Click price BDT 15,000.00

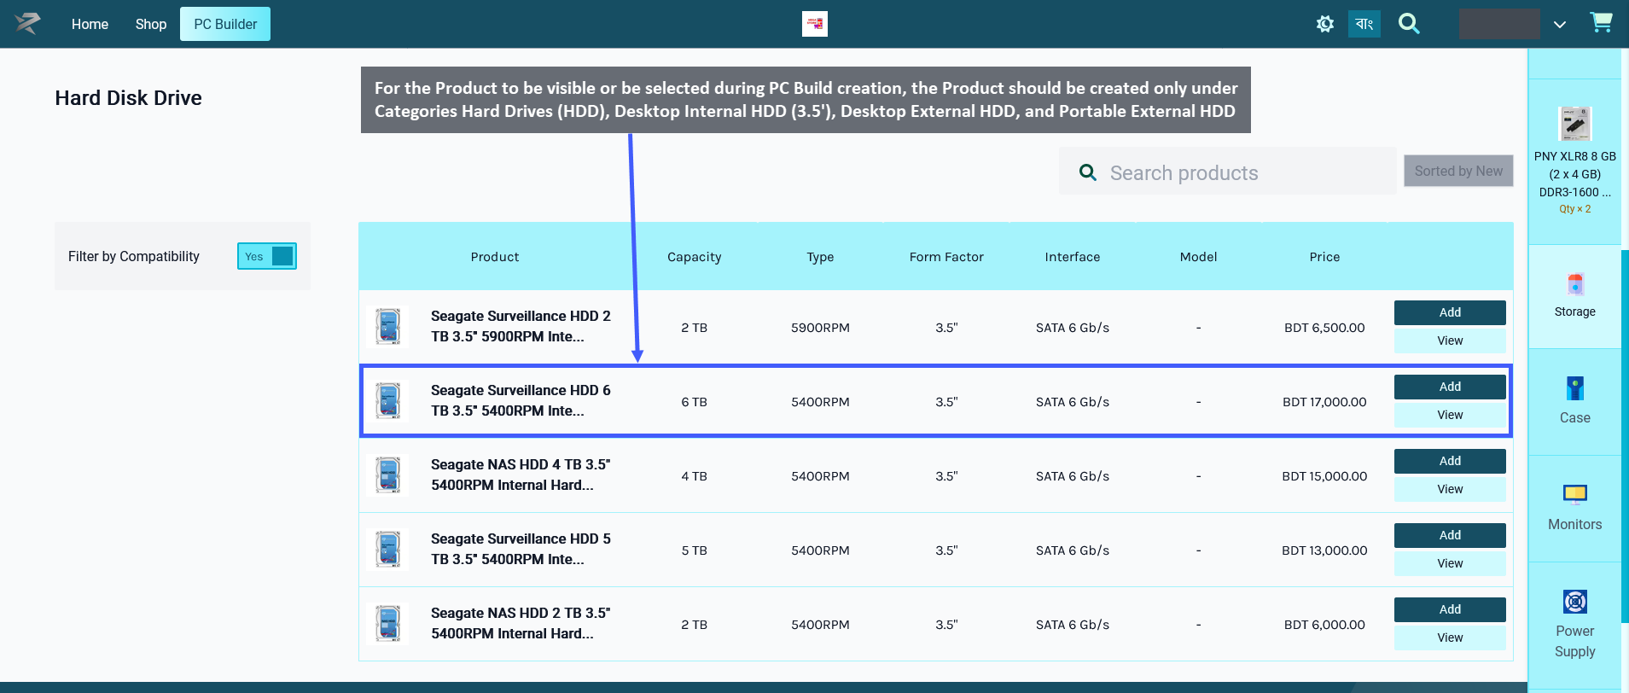coord(1324,476)
